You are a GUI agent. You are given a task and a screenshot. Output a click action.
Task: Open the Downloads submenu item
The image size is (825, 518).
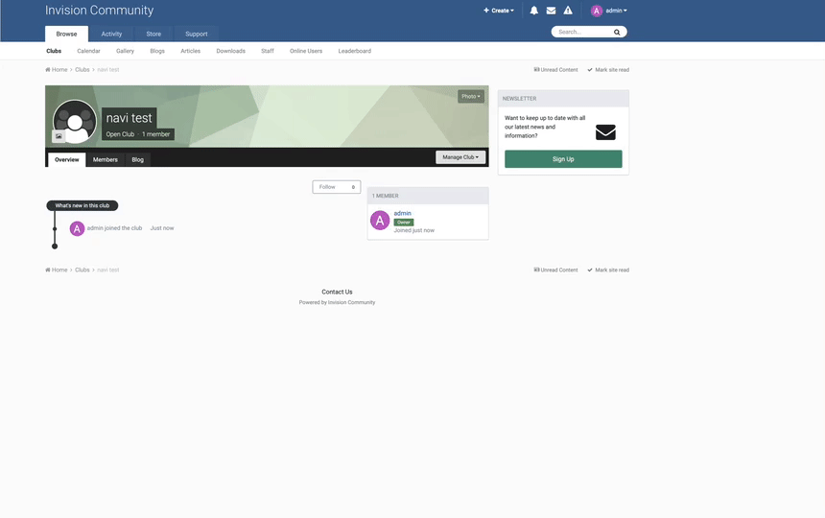(x=230, y=51)
